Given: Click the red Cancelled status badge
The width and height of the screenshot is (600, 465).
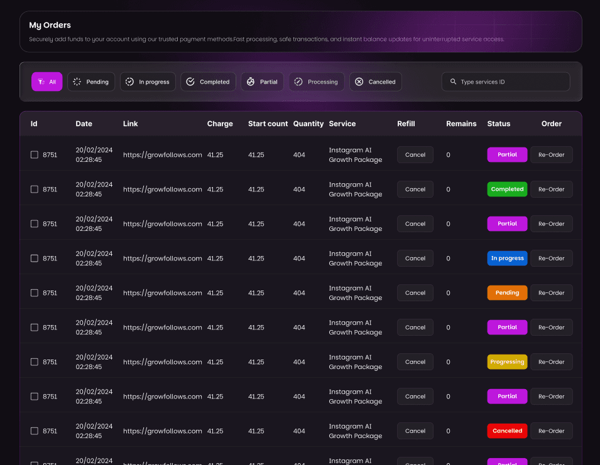Looking at the screenshot, I should coord(507,431).
